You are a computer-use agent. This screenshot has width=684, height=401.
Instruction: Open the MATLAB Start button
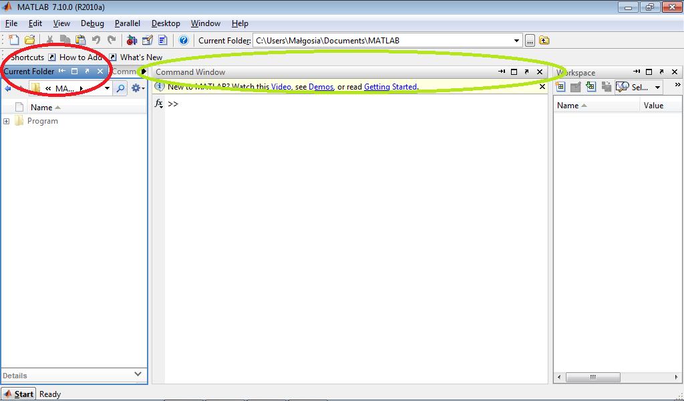(18, 394)
